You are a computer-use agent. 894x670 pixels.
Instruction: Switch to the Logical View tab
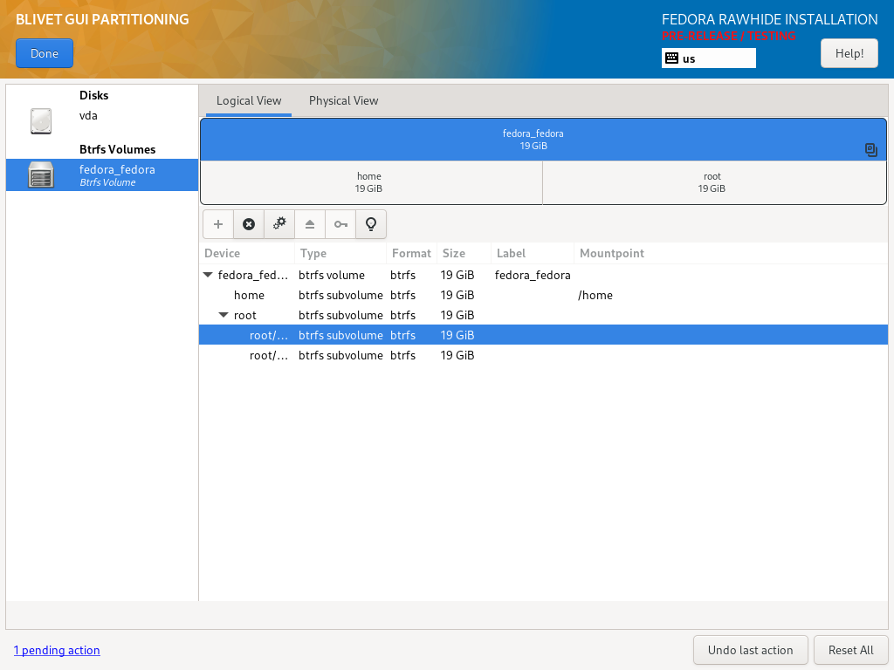[249, 101]
